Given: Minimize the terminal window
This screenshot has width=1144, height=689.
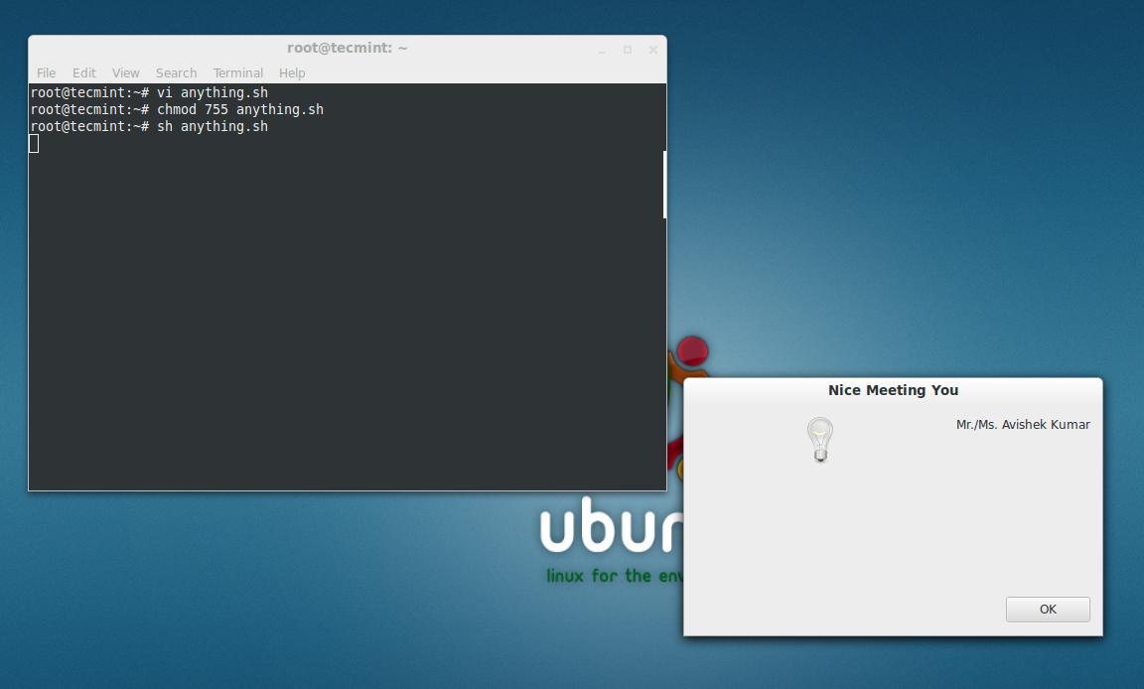Looking at the screenshot, I should point(602,51).
